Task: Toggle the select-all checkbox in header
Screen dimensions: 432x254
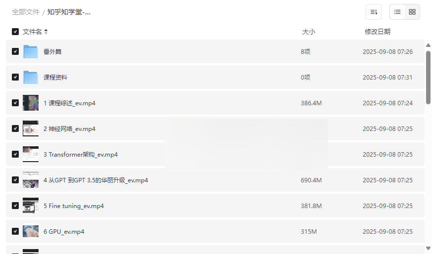Action: [x=15, y=32]
